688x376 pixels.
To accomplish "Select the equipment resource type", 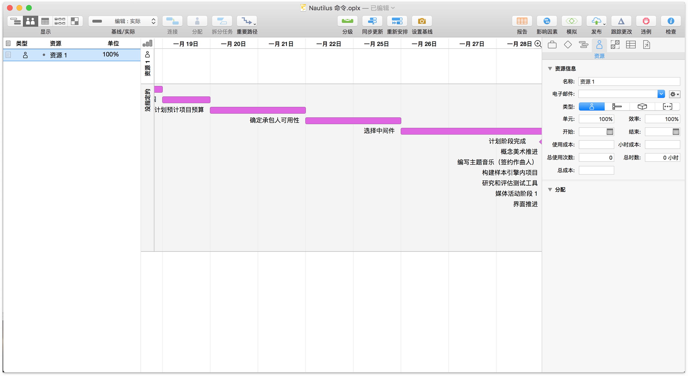I will 617,107.
